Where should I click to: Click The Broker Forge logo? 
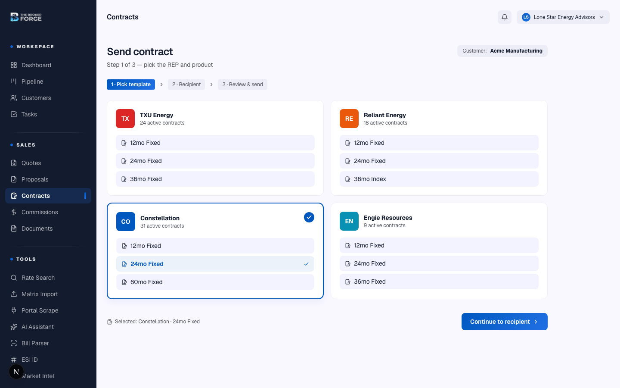(26, 17)
